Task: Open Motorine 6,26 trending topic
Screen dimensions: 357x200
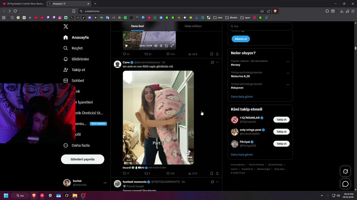Action: click(x=240, y=76)
